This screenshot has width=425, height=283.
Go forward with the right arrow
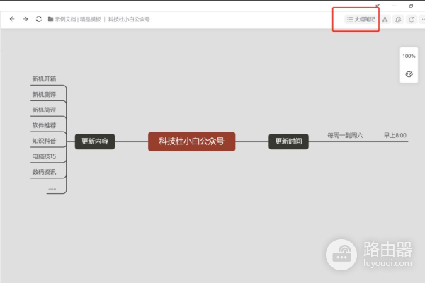tap(25, 19)
